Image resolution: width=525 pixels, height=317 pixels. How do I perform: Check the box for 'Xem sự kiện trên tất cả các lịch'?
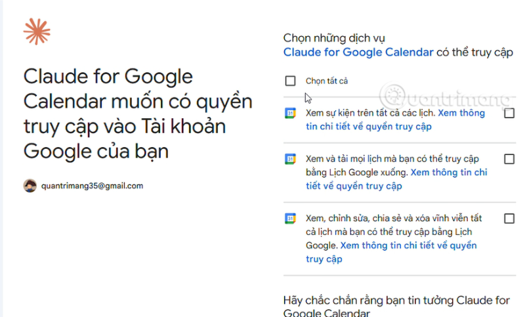(509, 113)
